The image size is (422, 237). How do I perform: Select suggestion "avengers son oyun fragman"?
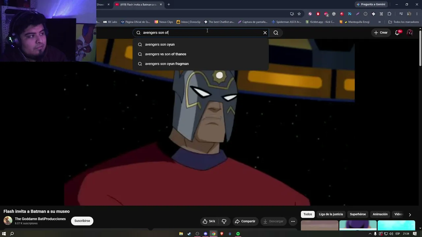[201, 64]
